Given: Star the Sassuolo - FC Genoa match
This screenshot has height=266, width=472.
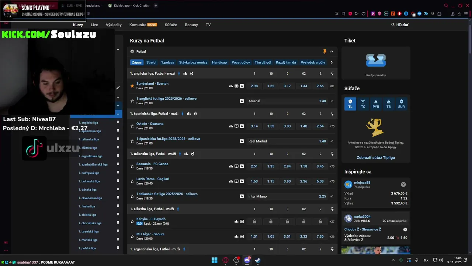Looking at the screenshot, I should (x=132, y=166).
